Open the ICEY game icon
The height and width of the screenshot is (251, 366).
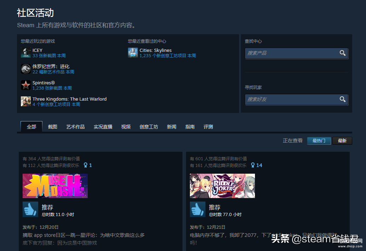[x=26, y=53]
